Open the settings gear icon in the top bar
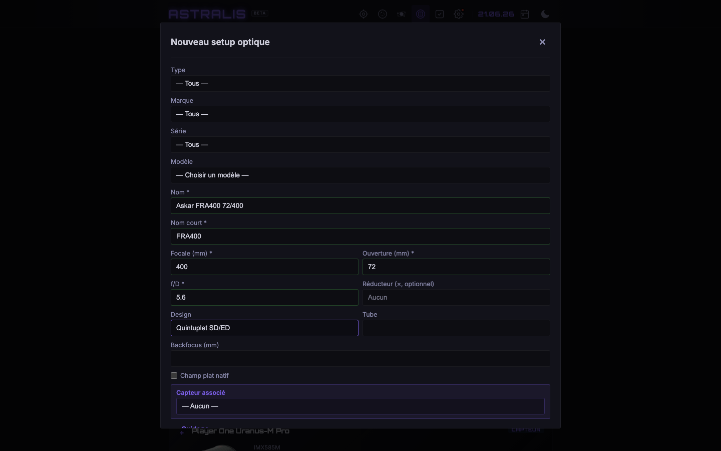 [459, 14]
